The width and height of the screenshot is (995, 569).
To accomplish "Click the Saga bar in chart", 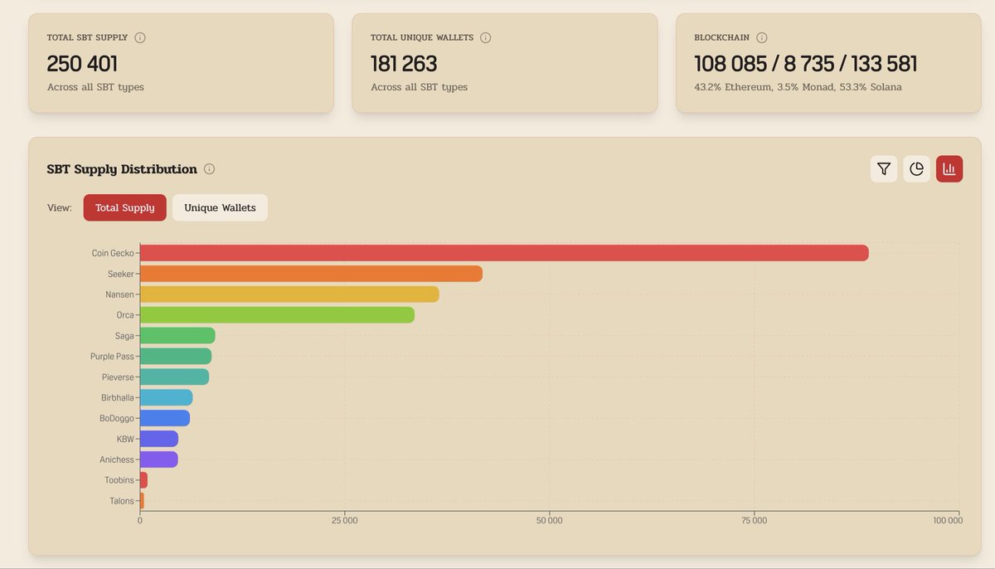I will coord(177,336).
